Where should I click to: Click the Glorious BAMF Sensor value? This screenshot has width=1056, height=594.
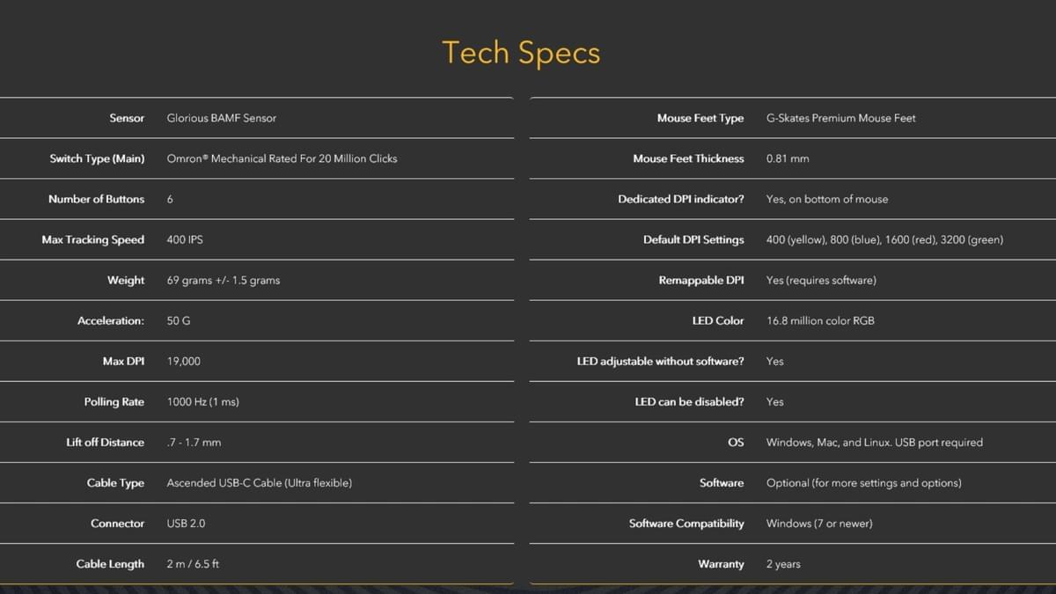click(x=222, y=118)
